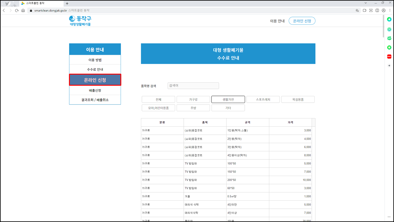This screenshot has height=222, width=394.
Task: Filter items by 생활가전 category
Action: tap(228, 100)
